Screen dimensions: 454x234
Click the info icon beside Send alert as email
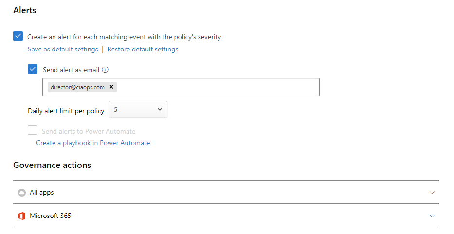click(x=105, y=70)
